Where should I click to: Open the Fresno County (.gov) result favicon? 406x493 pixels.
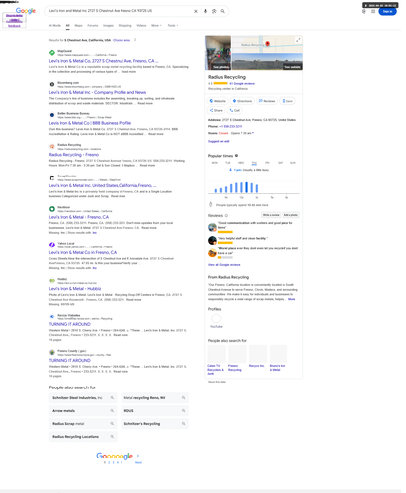pos(52,352)
